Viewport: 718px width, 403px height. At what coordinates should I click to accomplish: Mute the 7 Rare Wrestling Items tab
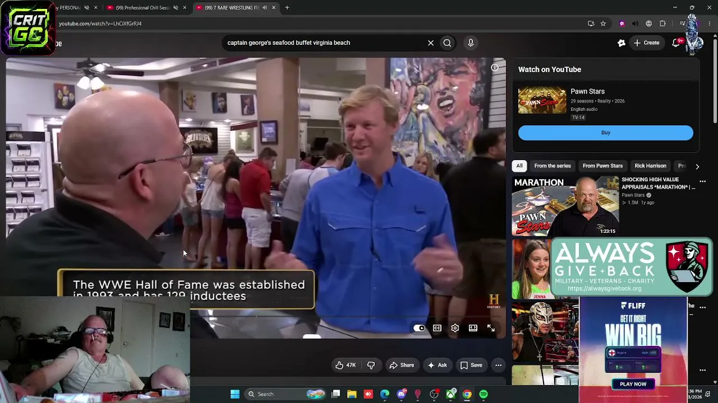[x=265, y=8]
